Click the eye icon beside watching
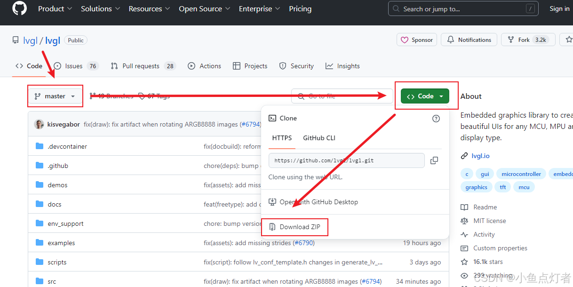Screen dimensions: 573x287 [464, 275]
